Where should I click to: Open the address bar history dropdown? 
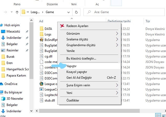69,12
